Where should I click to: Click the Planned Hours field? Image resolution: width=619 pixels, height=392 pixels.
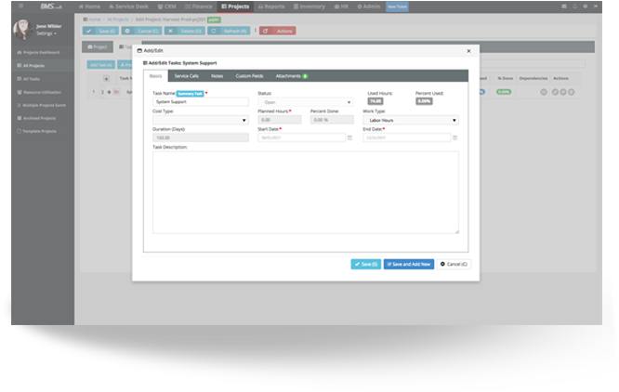click(280, 120)
